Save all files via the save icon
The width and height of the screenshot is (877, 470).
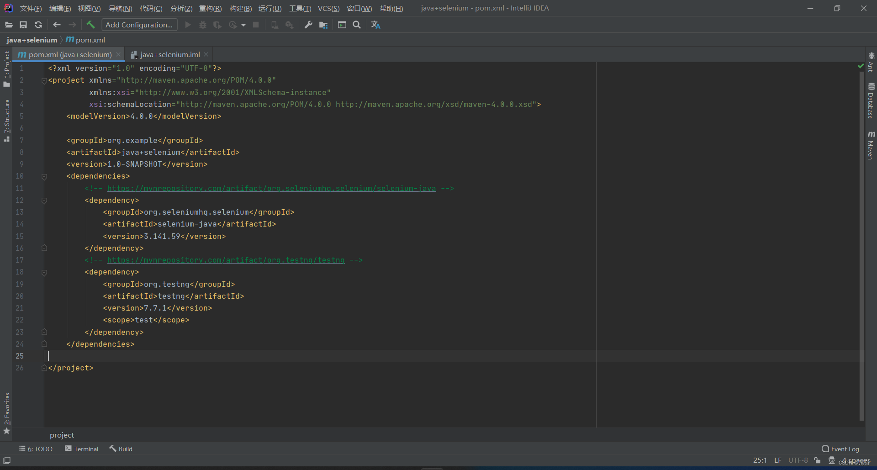tap(23, 25)
